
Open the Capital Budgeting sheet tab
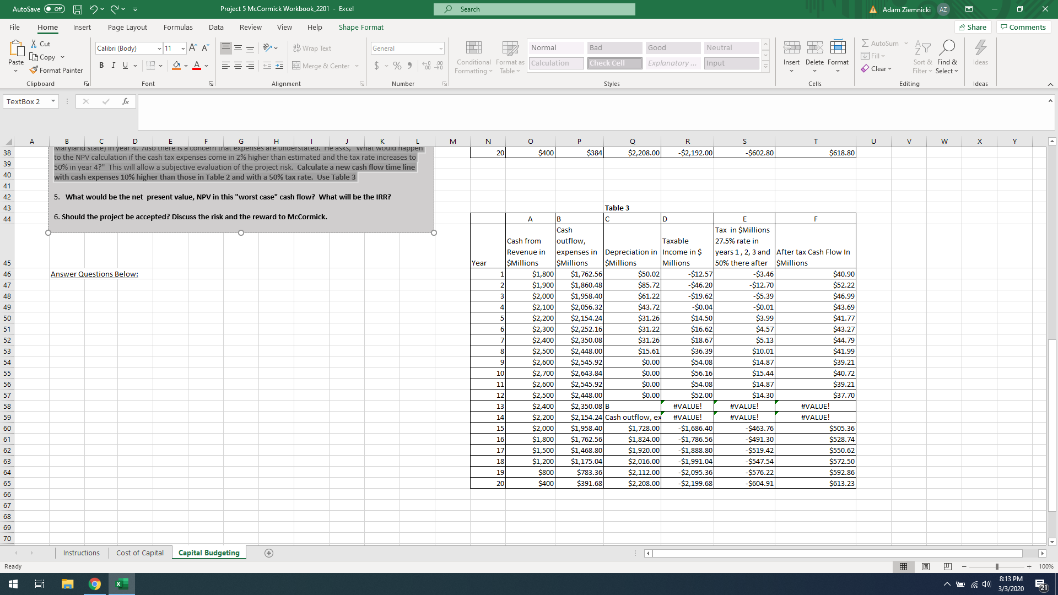(209, 553)
